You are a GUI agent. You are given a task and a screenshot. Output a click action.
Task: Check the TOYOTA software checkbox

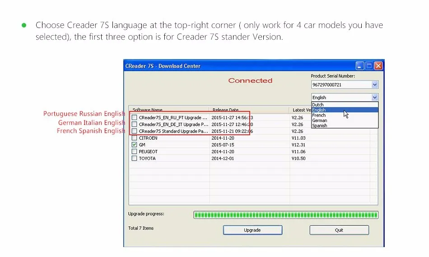(134, 158)
